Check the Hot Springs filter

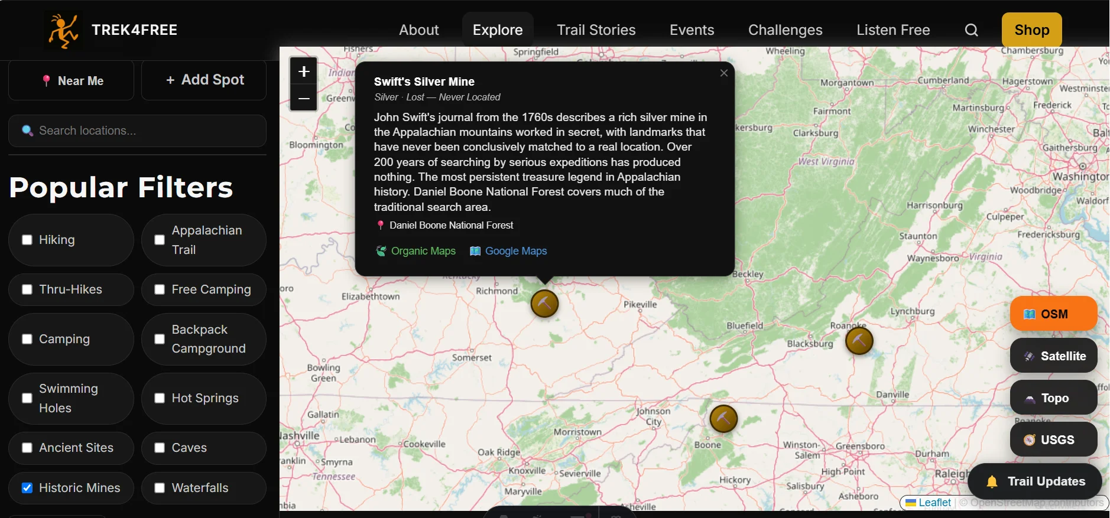click(160, 398)
